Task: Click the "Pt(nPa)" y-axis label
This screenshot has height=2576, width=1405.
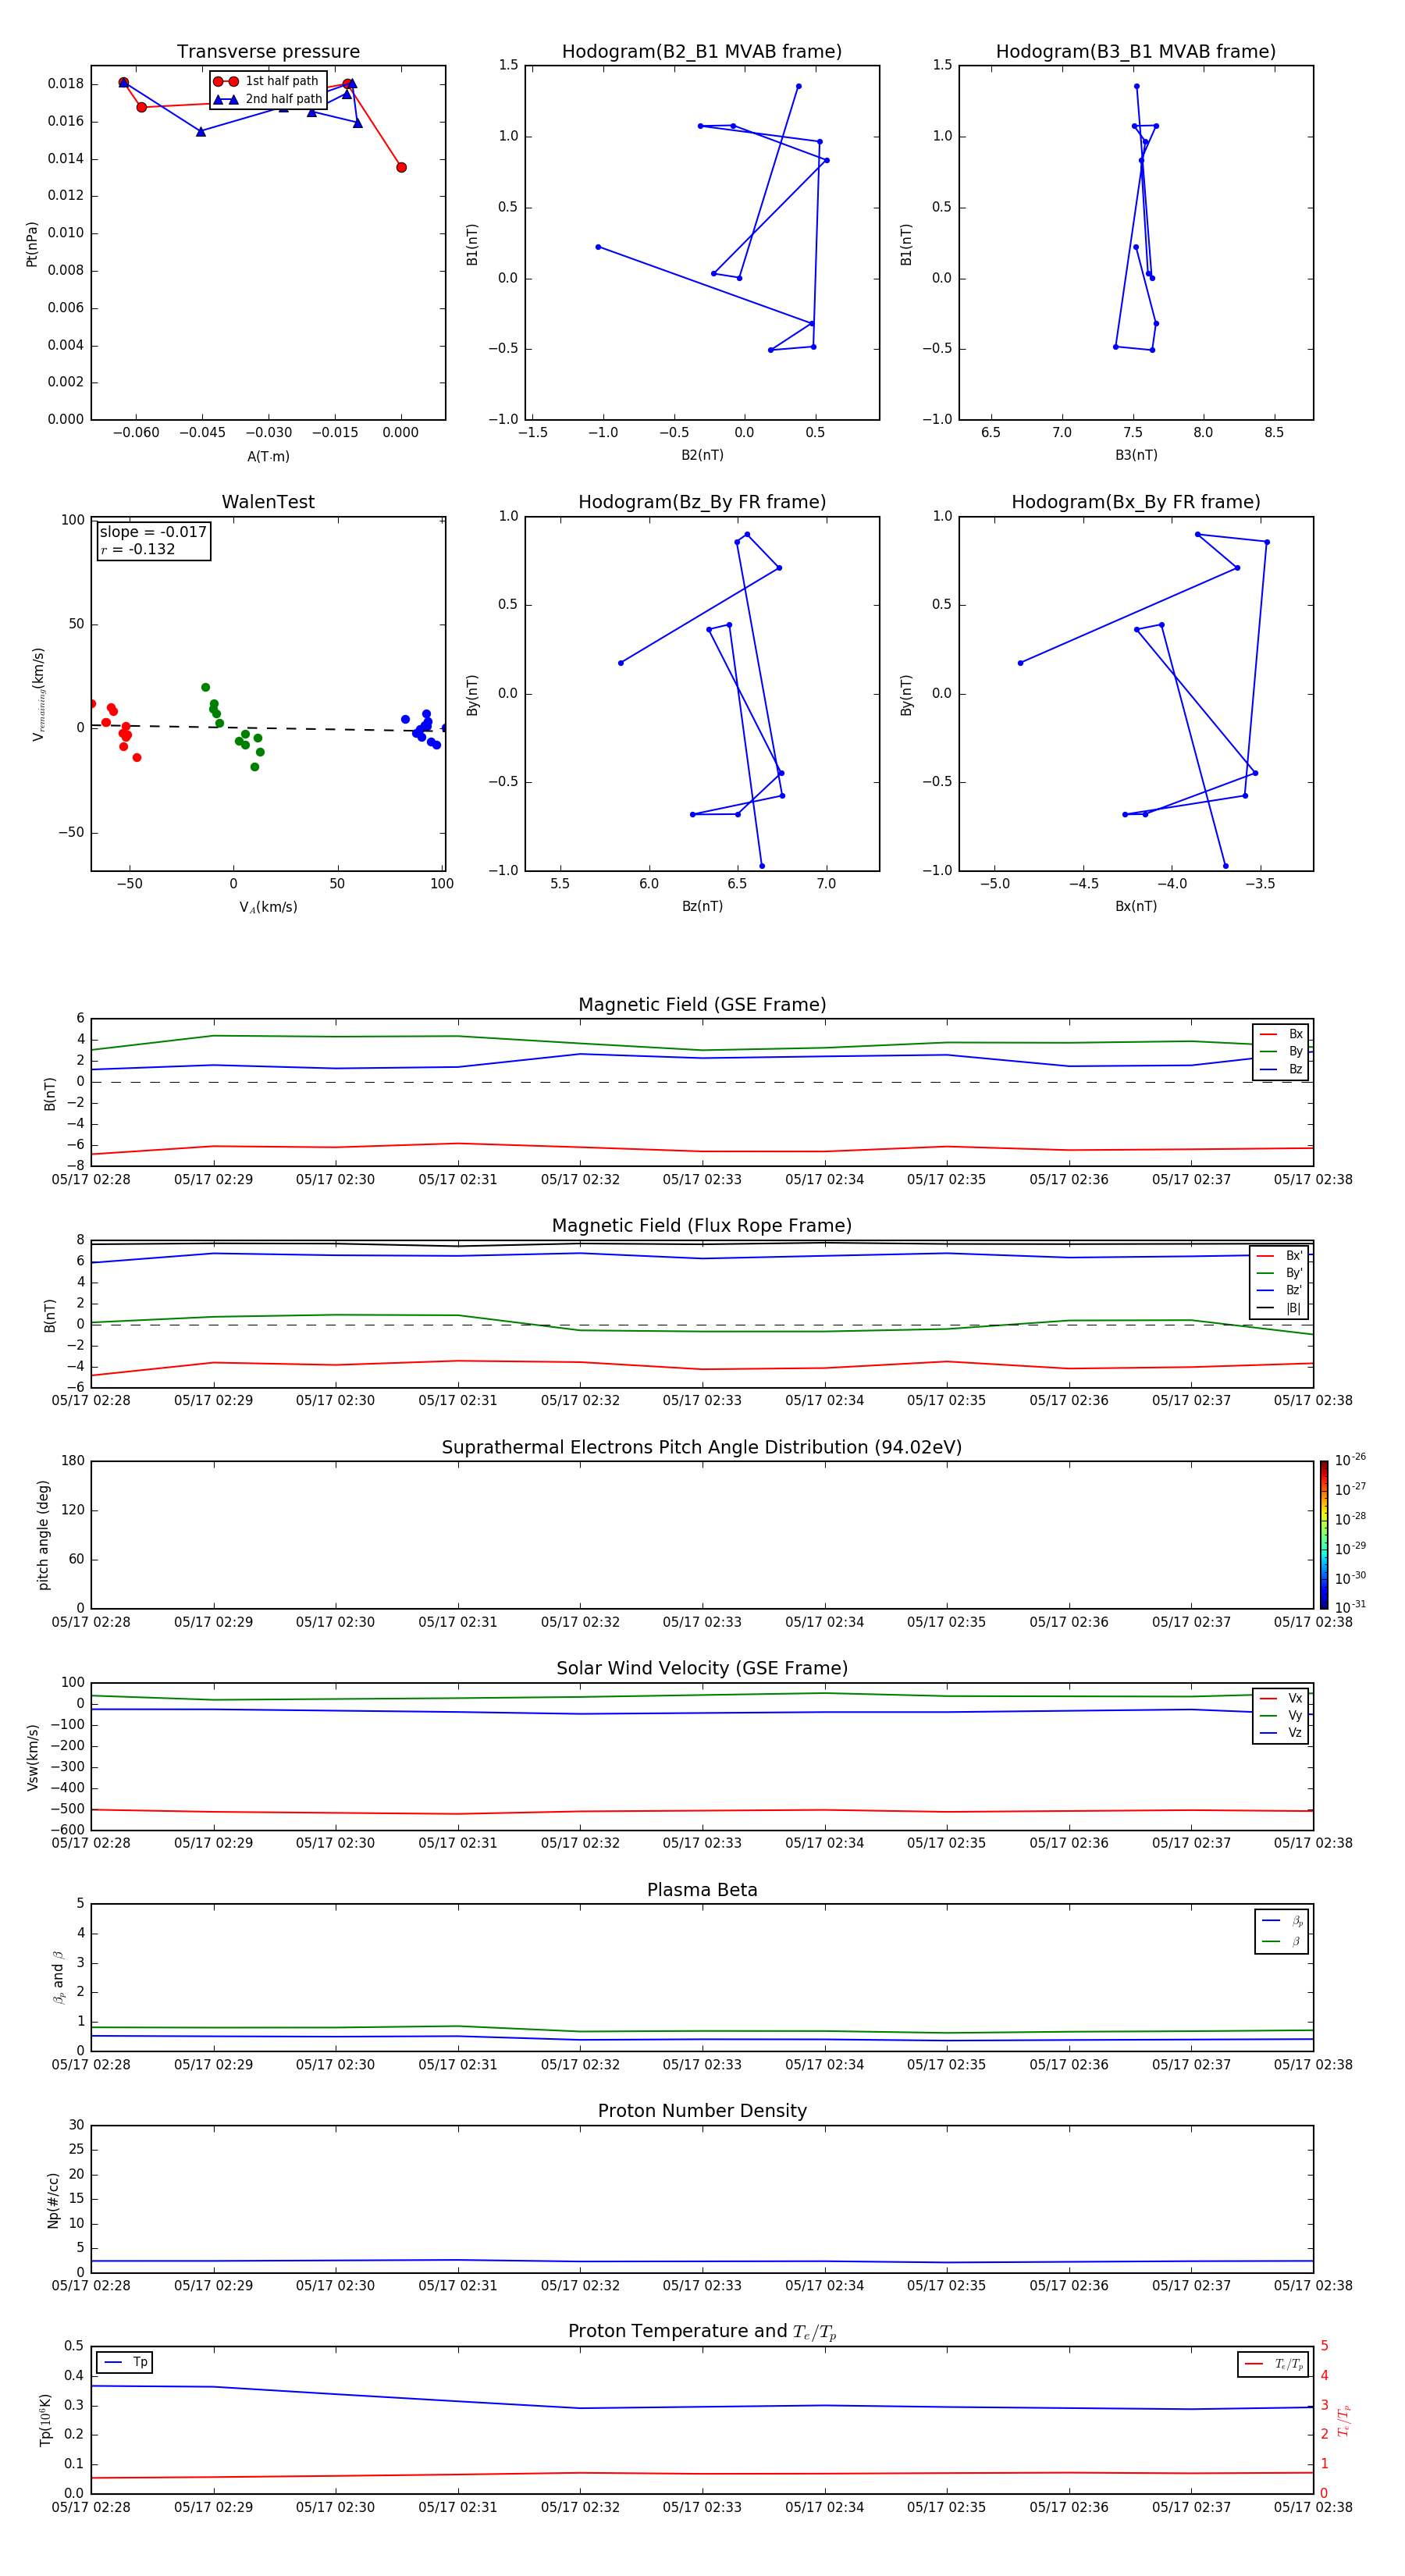Action: pyautogui.click(x=32, y=244)
